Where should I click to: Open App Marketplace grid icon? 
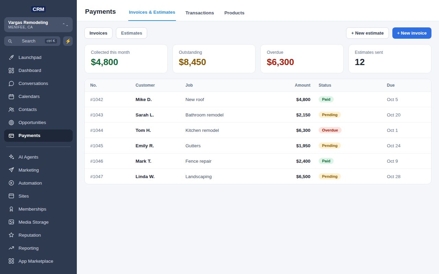[11, 261]
